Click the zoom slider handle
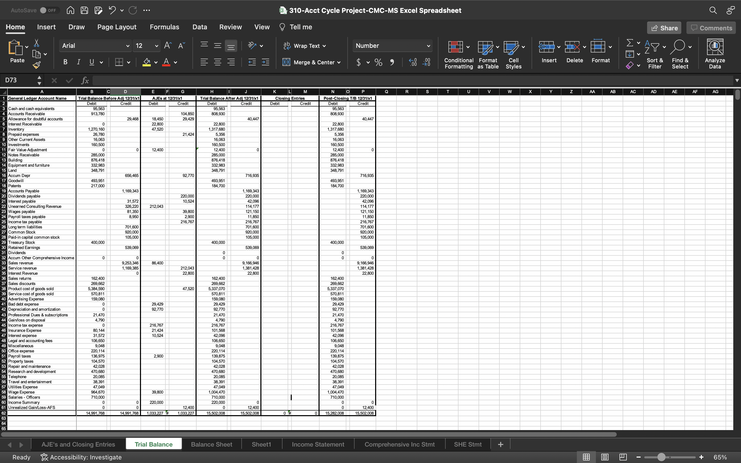Screen dimensions: 741x463 (661, 457)
